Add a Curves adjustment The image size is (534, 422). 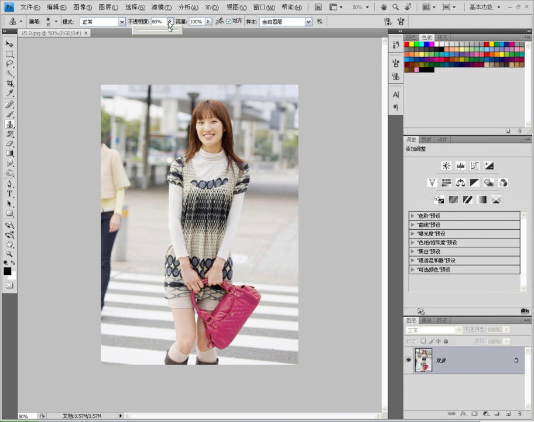click(474, 166)
